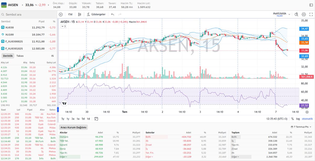Open the 7 Temmuz Pts date picker
This screenshot has height=161, width=315.
coord(302,127)
